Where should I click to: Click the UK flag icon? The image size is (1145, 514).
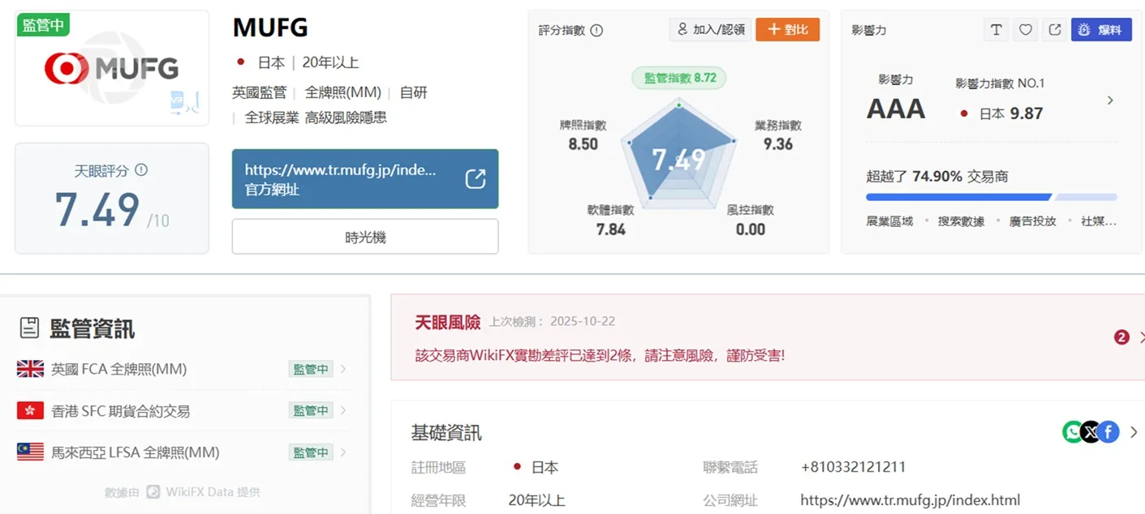click(30, 369)
